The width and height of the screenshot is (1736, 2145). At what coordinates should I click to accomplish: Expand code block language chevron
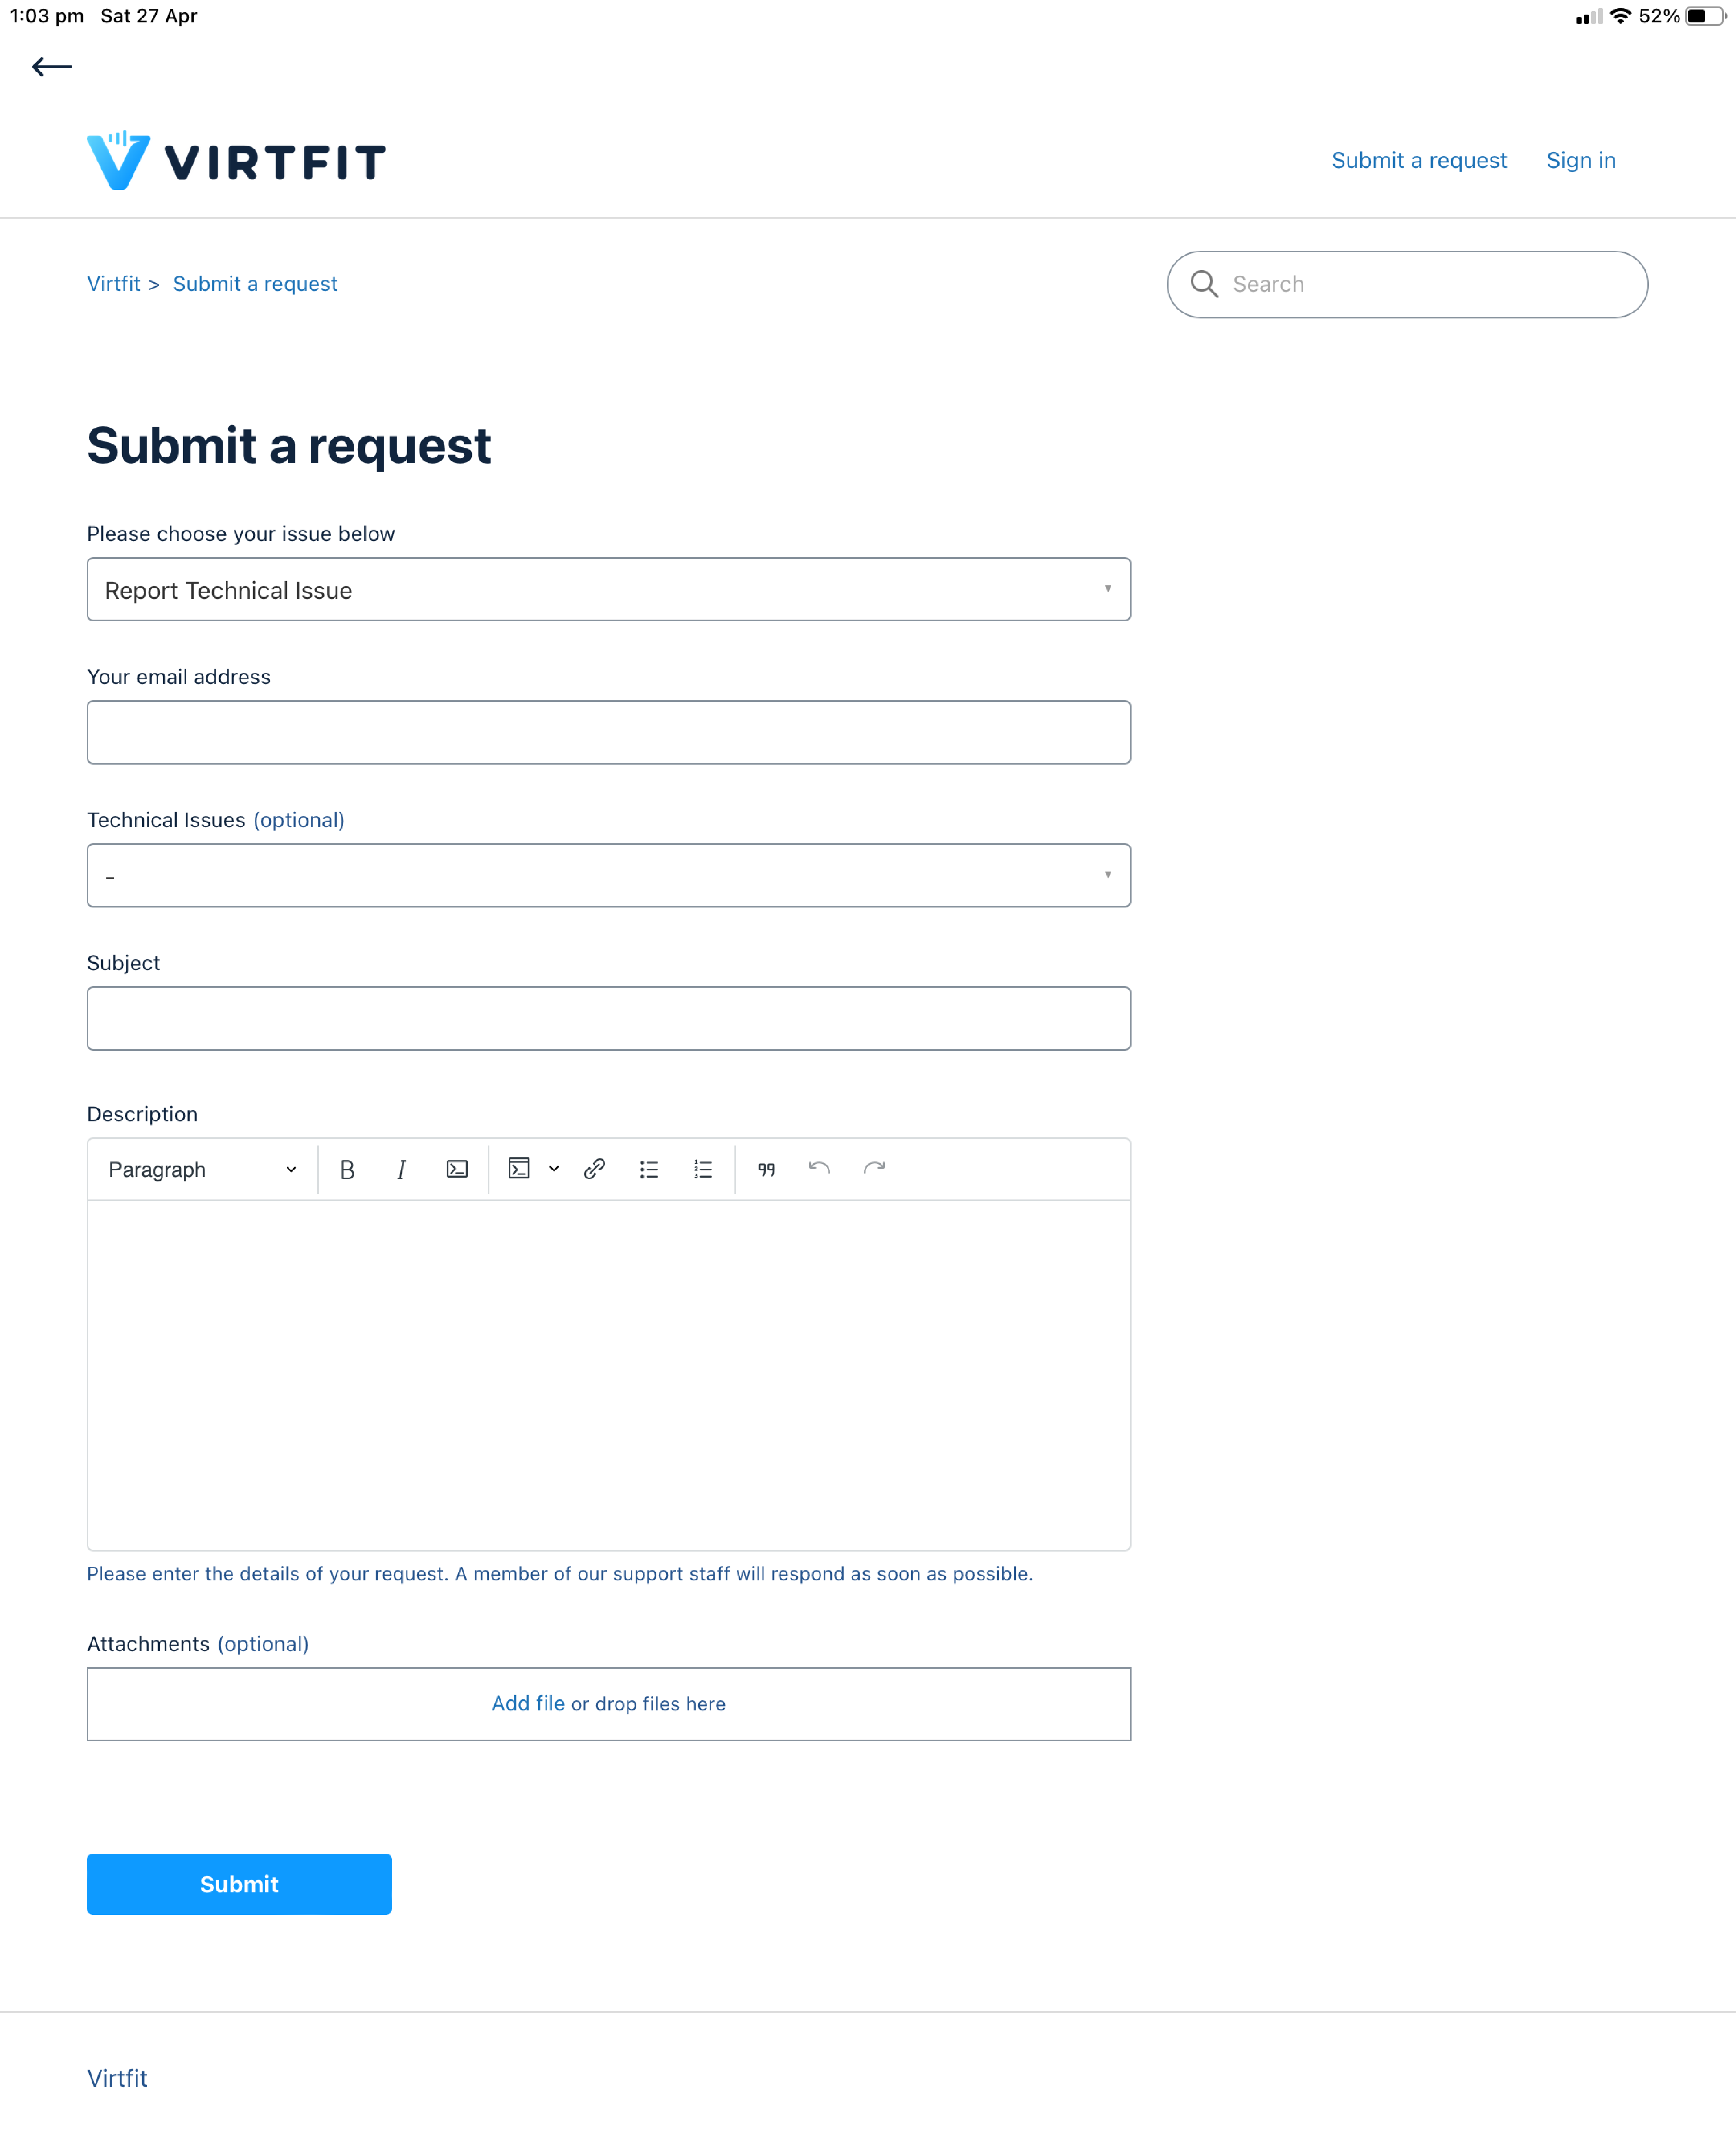click(554, 1170)
